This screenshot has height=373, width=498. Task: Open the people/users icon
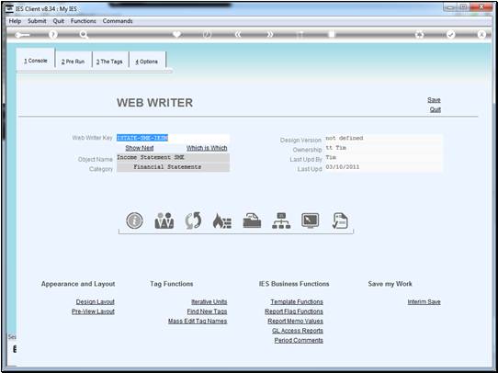(x=164, y=220)
